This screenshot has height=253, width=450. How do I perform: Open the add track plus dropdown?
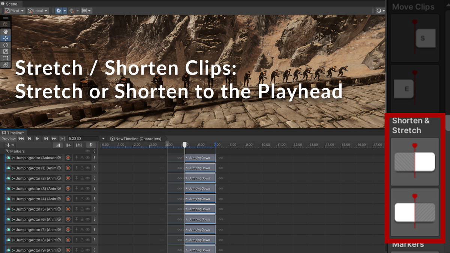[10, 145]
